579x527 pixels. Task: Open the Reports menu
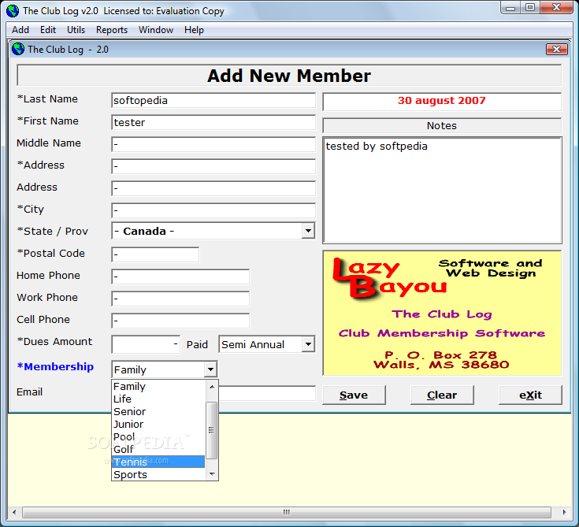coord(112,30)
